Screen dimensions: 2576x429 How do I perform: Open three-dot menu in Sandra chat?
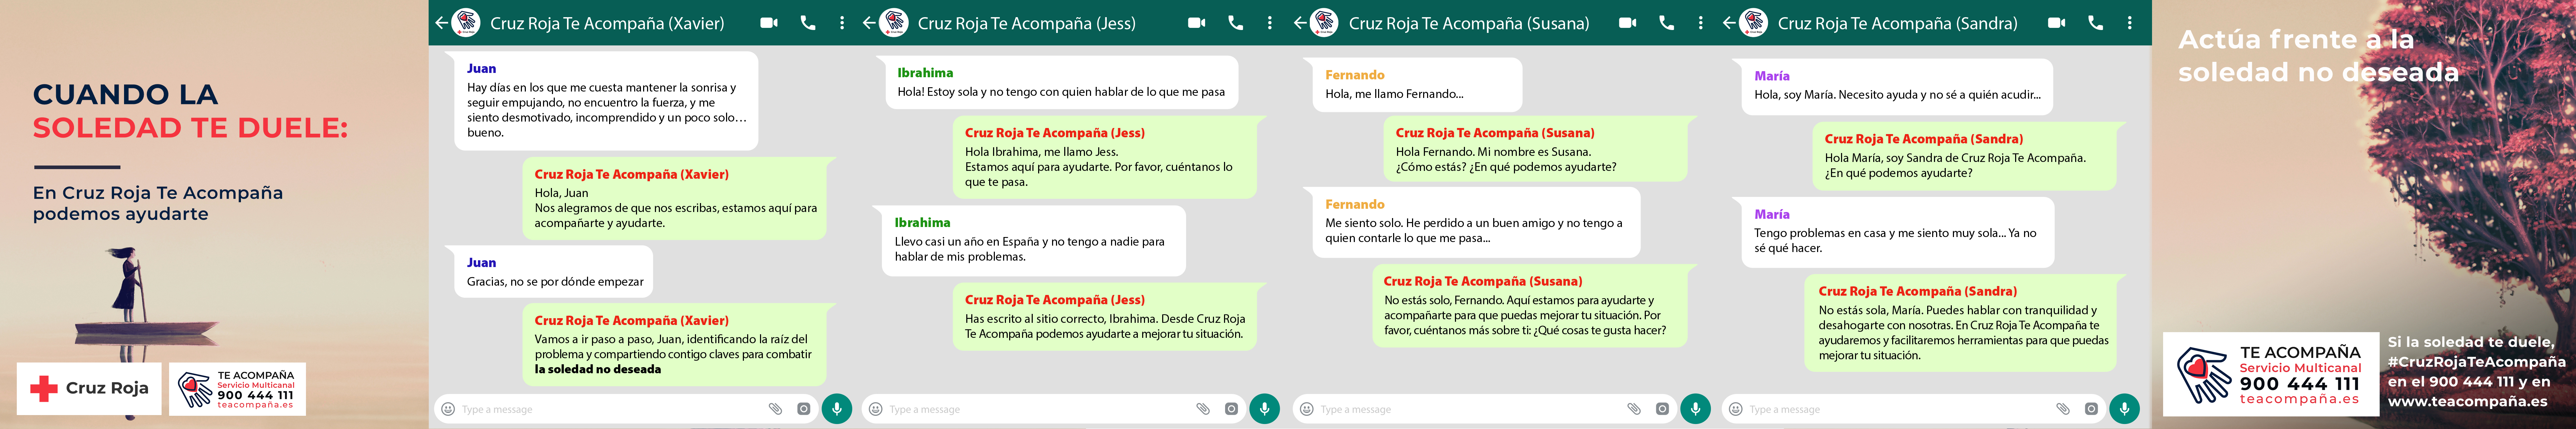pos(2129,23)
